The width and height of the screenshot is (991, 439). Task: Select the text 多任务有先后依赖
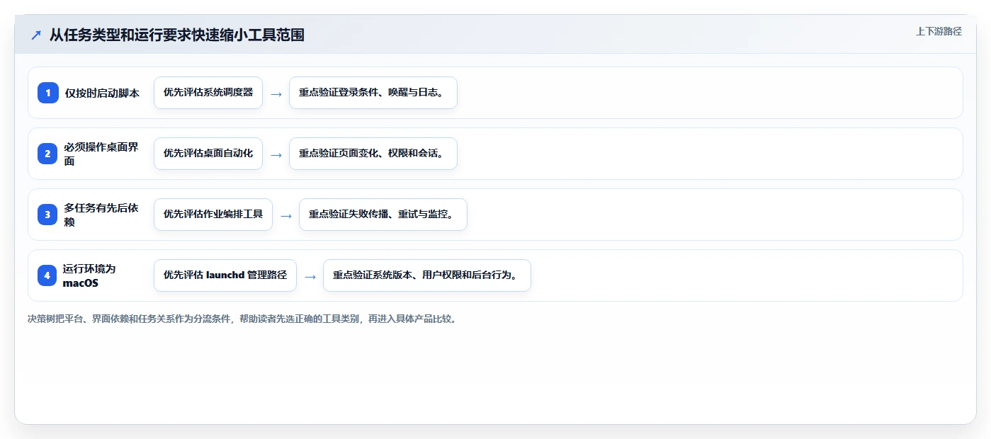click(x=101, y=215)
